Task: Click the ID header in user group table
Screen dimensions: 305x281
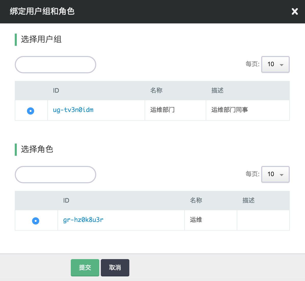Action: 56,91
